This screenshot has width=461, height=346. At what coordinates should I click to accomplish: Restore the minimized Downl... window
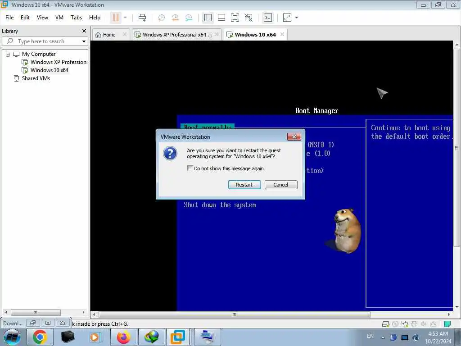coord(32,323)
